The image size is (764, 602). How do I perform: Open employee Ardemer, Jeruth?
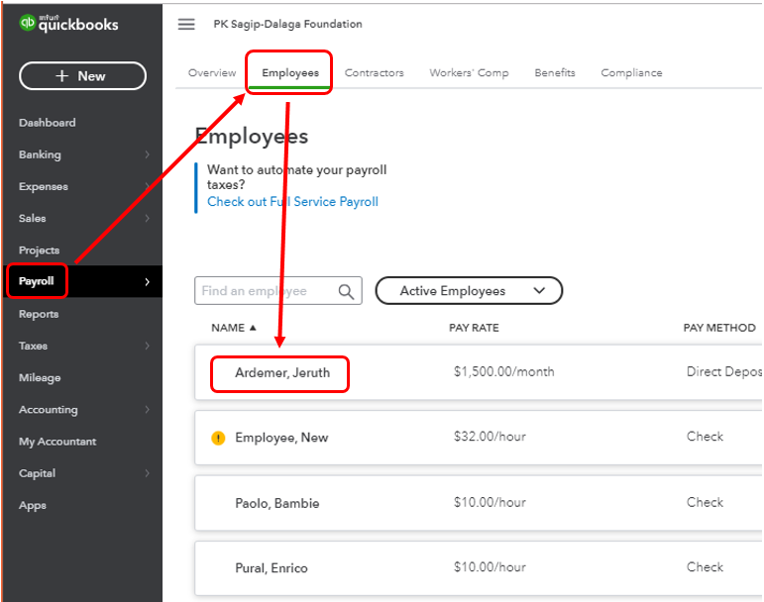pos(281,372)
